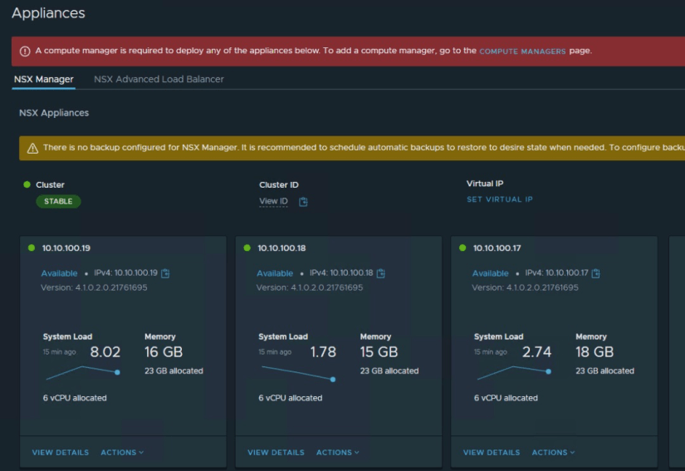
Task: Click green status dot for node 10.10.100.18
Action: pyautogui.click(x=247, y=248)
